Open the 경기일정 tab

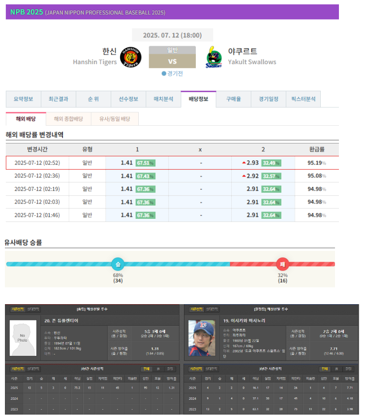pos(268,99)
